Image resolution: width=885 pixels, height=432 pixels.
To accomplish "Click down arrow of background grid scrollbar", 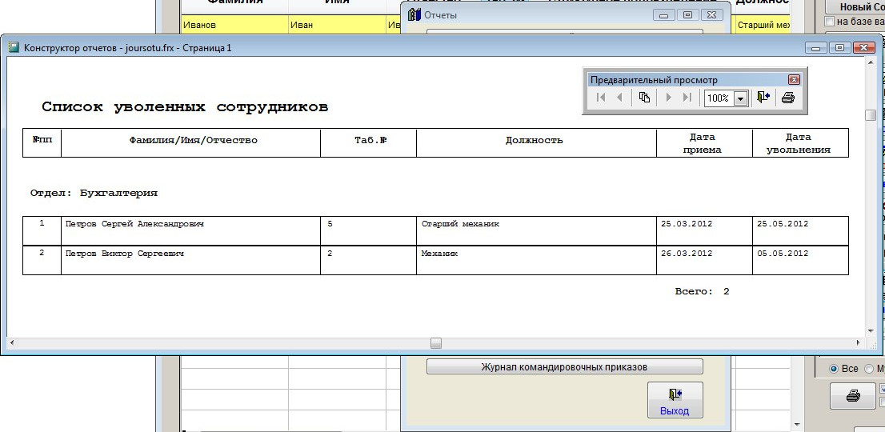I will pyautogui.click(x=797, y=425).
